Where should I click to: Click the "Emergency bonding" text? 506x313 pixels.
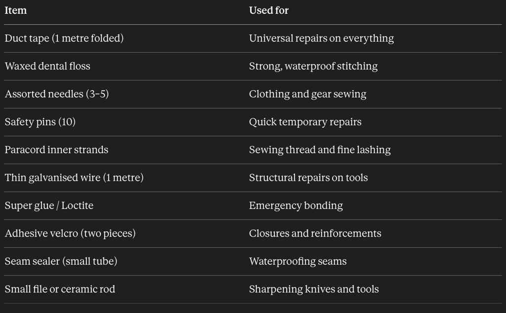tap(295, 206)
